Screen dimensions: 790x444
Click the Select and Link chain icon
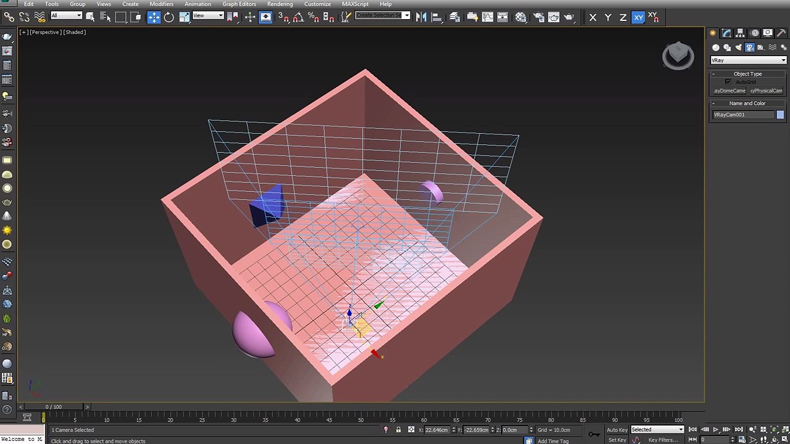click(x=9, y=17)
